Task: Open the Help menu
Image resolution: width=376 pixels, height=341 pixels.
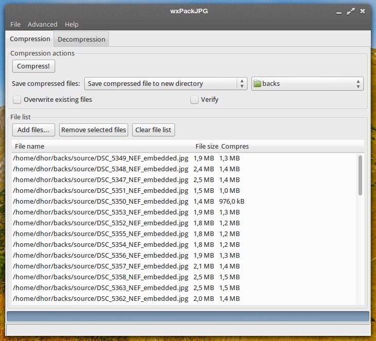Action: [71, 25]
